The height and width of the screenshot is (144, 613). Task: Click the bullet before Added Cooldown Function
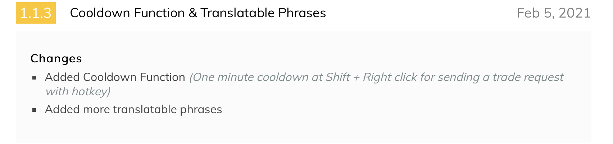pyautogui.click(x=35, y=78)
